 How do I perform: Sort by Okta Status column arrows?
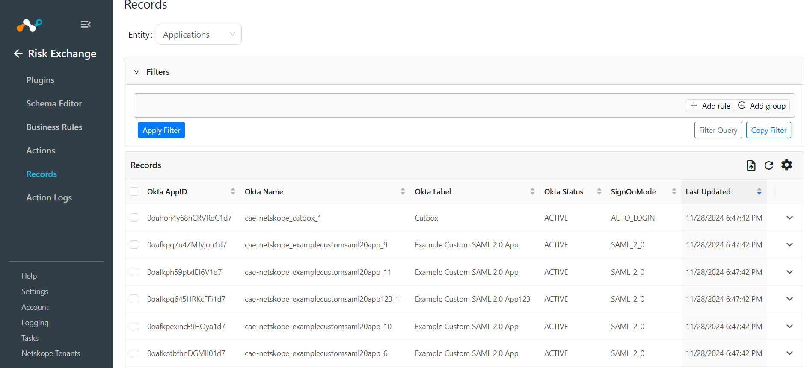point(599,191)
